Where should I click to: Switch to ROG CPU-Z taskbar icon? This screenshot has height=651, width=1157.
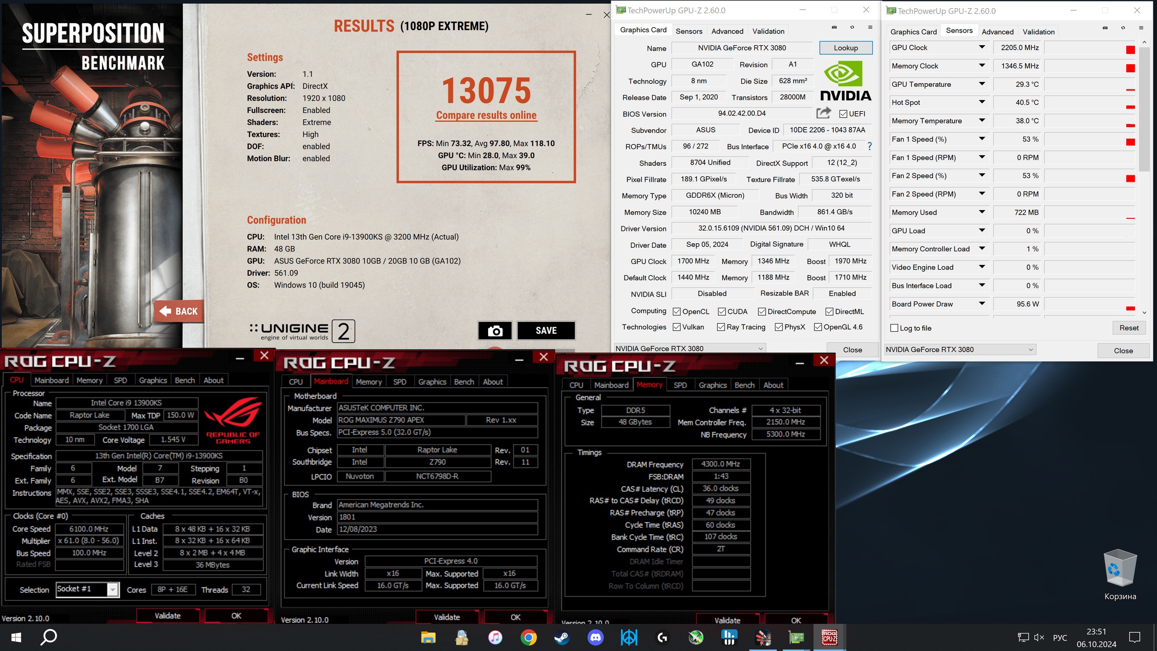[x=830, y=637]
